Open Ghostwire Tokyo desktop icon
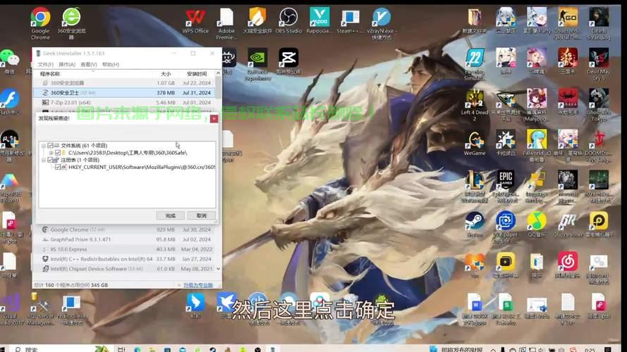The image size is (627, 352). (x=599, y=106)
